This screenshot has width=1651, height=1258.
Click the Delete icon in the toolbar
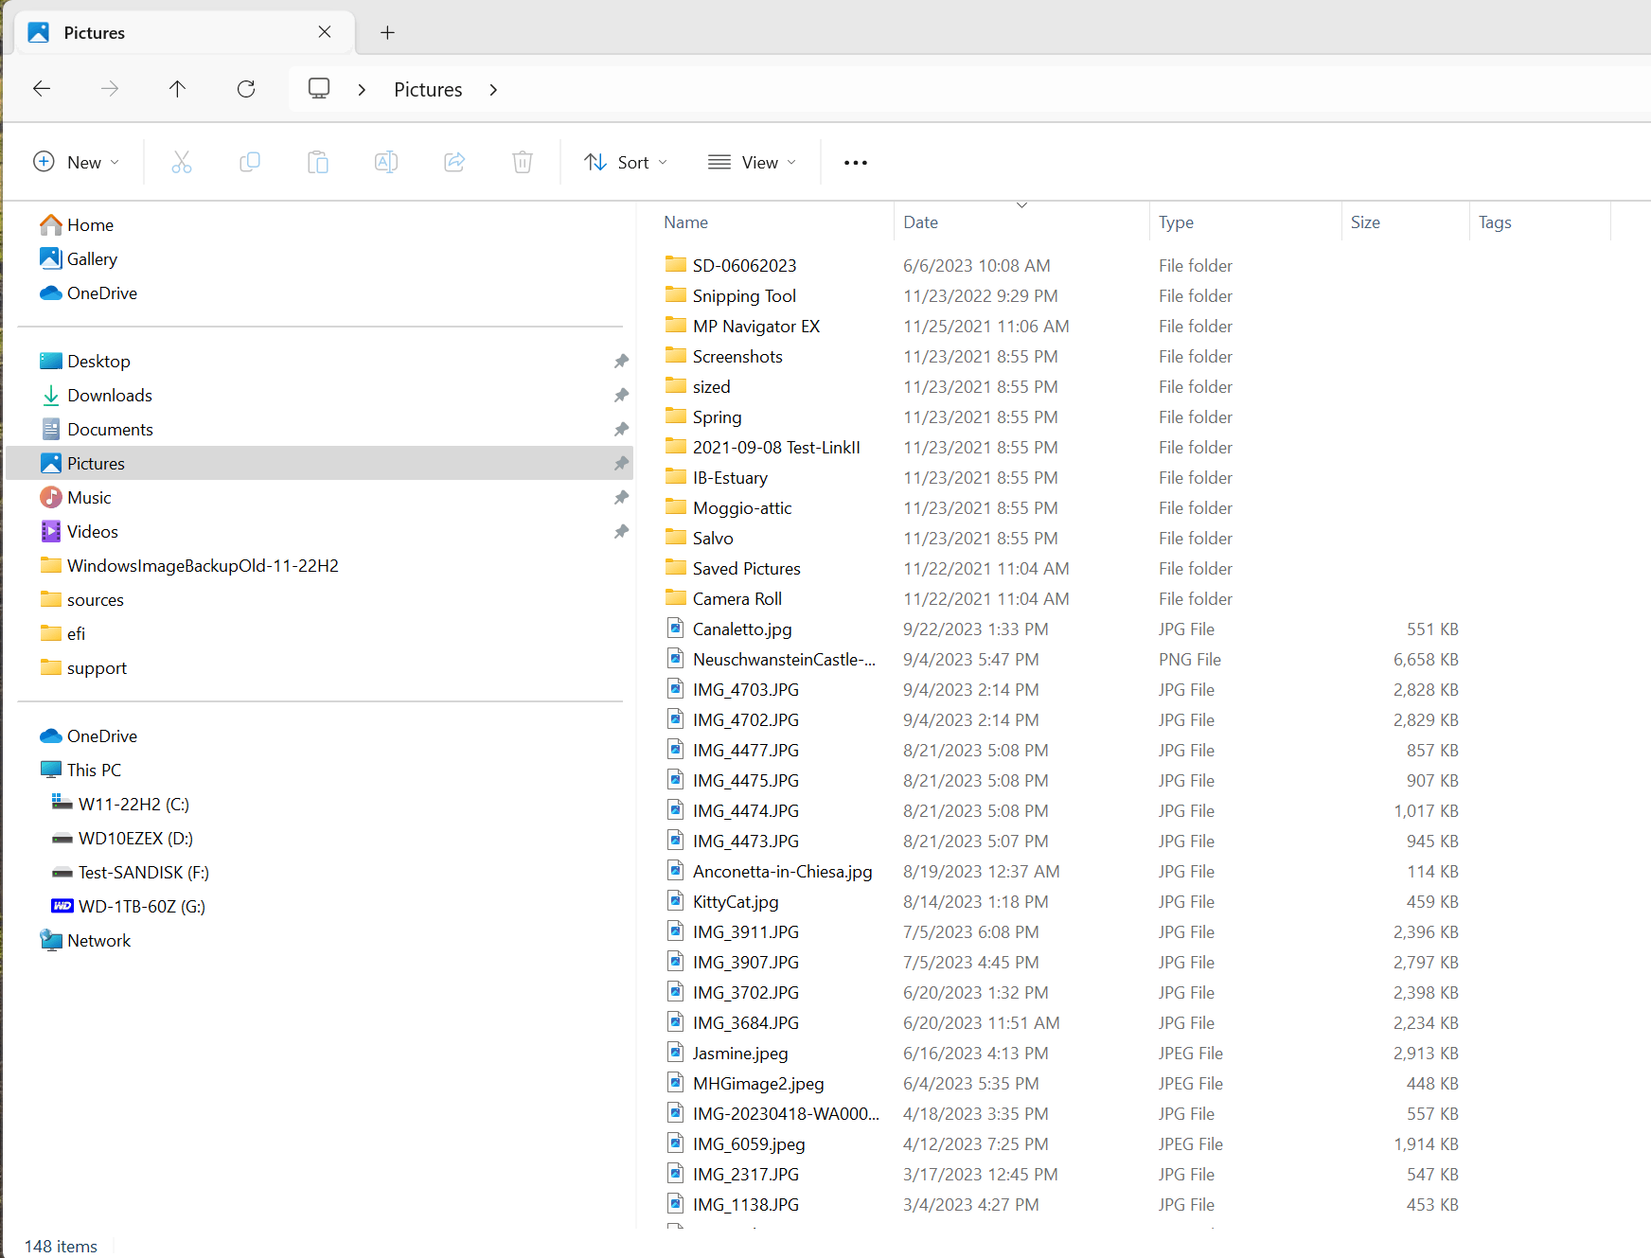point(523,162)
